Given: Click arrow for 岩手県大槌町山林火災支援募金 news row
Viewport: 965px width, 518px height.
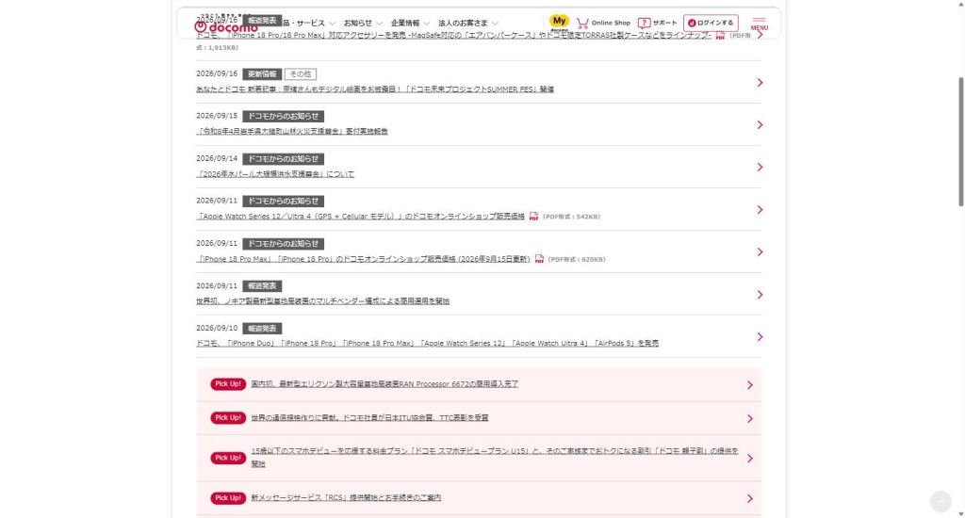Looking at the screenshot, I should (761, 125).
